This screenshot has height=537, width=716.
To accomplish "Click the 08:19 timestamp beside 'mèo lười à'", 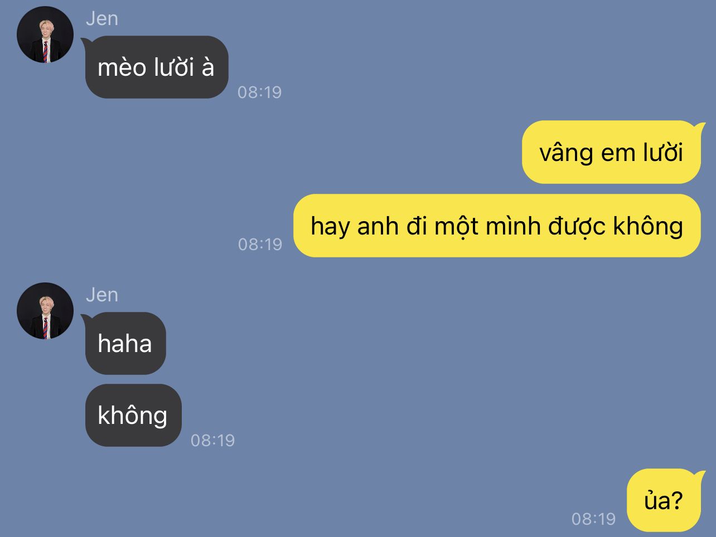I will pos(260,92).
